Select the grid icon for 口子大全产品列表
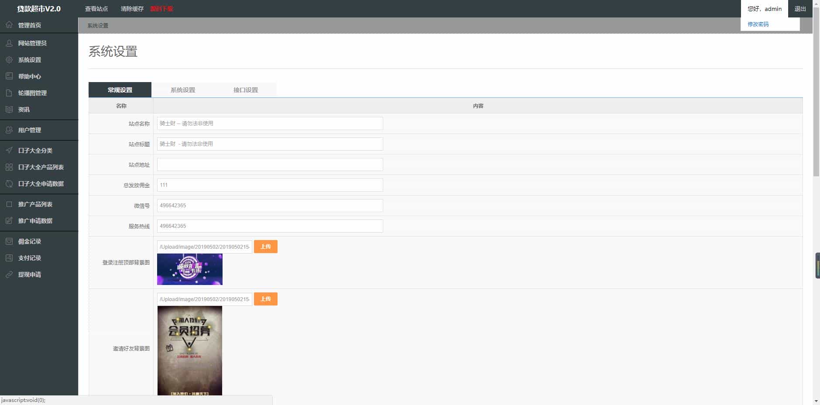This screenshot has width=820, height=405. 9,167
